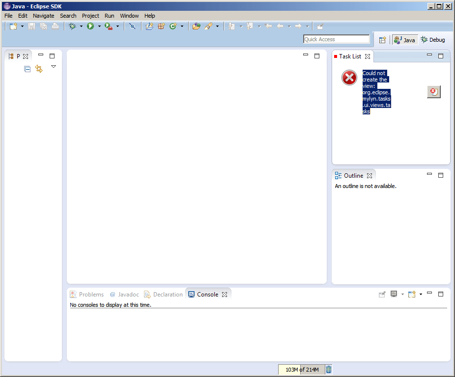The height and width of the screenshot is (377, 455).
Task: Click the Search flashlight toolbar icon
Action: point(208,27)
